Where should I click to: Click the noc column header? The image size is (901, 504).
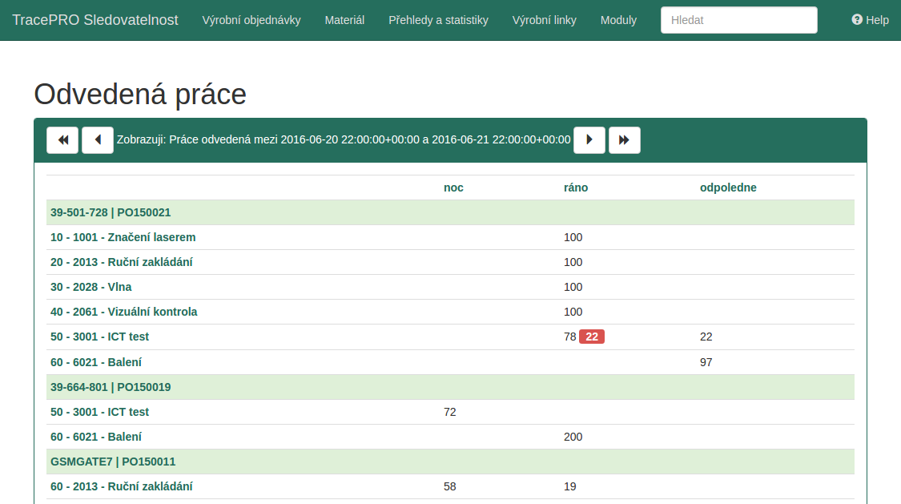453,188
